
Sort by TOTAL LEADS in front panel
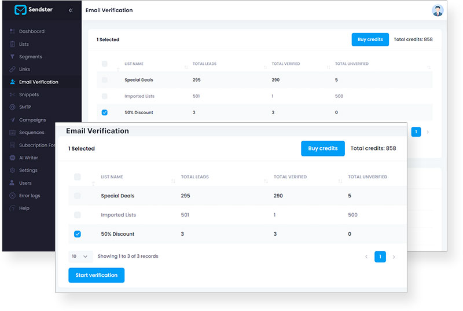click(x=194, y=177)
